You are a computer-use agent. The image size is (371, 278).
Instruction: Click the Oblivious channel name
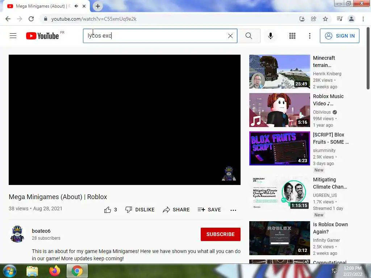(322, 112)
